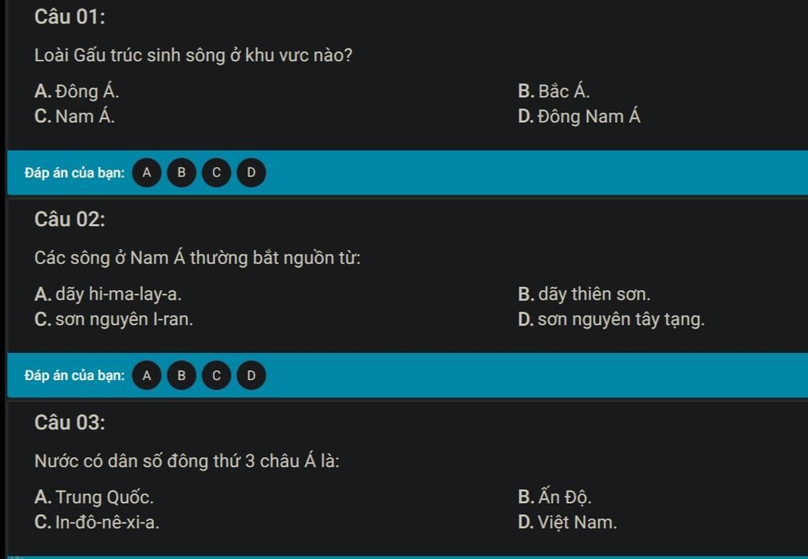Click the option 'Trung Quốc.'

pyautogui.click(x=105, y=498)
